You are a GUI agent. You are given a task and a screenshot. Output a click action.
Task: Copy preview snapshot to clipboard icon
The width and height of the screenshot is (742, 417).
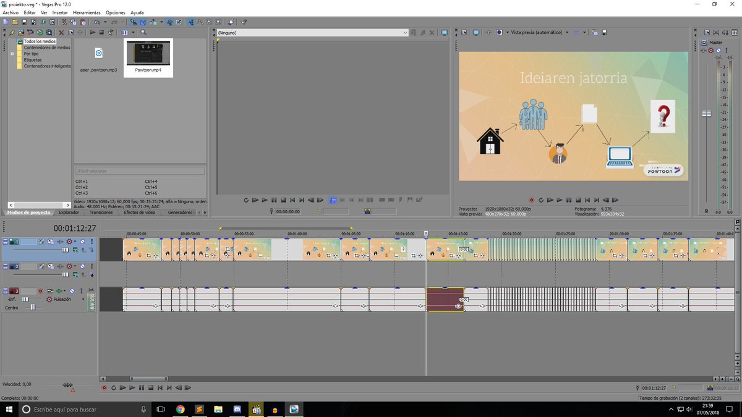point(594,32)
